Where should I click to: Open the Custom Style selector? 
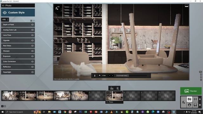[18, 13]
